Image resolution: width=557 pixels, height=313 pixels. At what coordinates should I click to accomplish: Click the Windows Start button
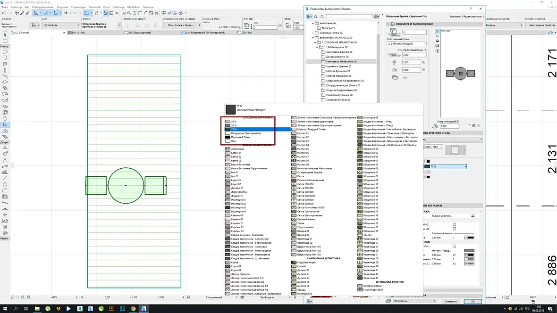(x=5, y=308)
